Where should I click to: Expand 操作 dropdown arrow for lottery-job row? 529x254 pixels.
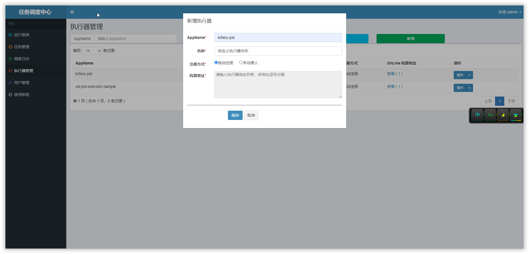pyautogui.click(x=469, y=75)
